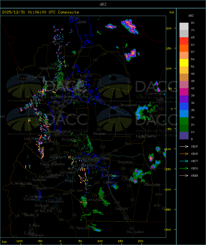Click the dark green 20-10 dBZ swatch
The width and height of the screenshot is (206, 245).
[x=184, y=128]
